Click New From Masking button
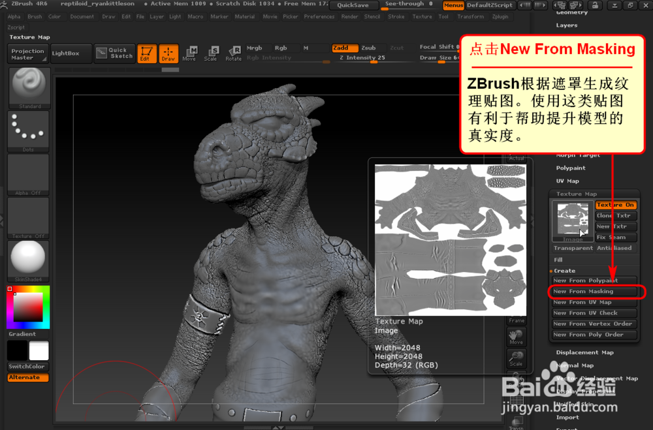 595,292
